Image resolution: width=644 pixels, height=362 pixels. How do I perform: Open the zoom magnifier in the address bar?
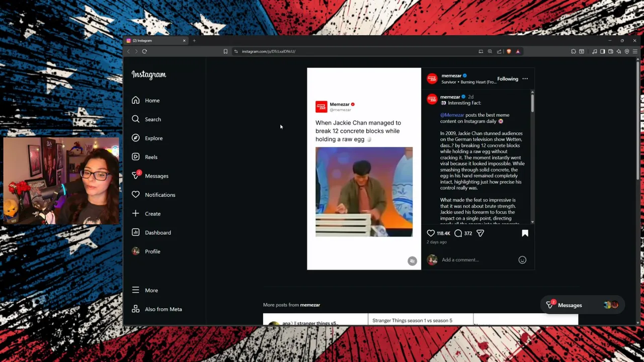click(490, 51)
